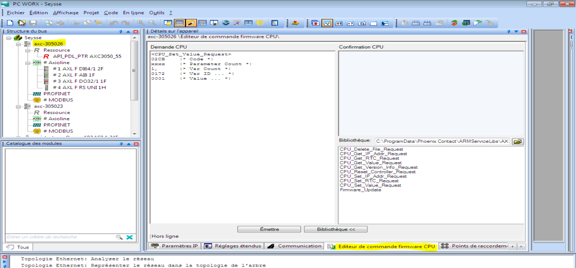Pin the Structure du bus panel
This screenshot has height=268, width=576.
click(121, 31)
